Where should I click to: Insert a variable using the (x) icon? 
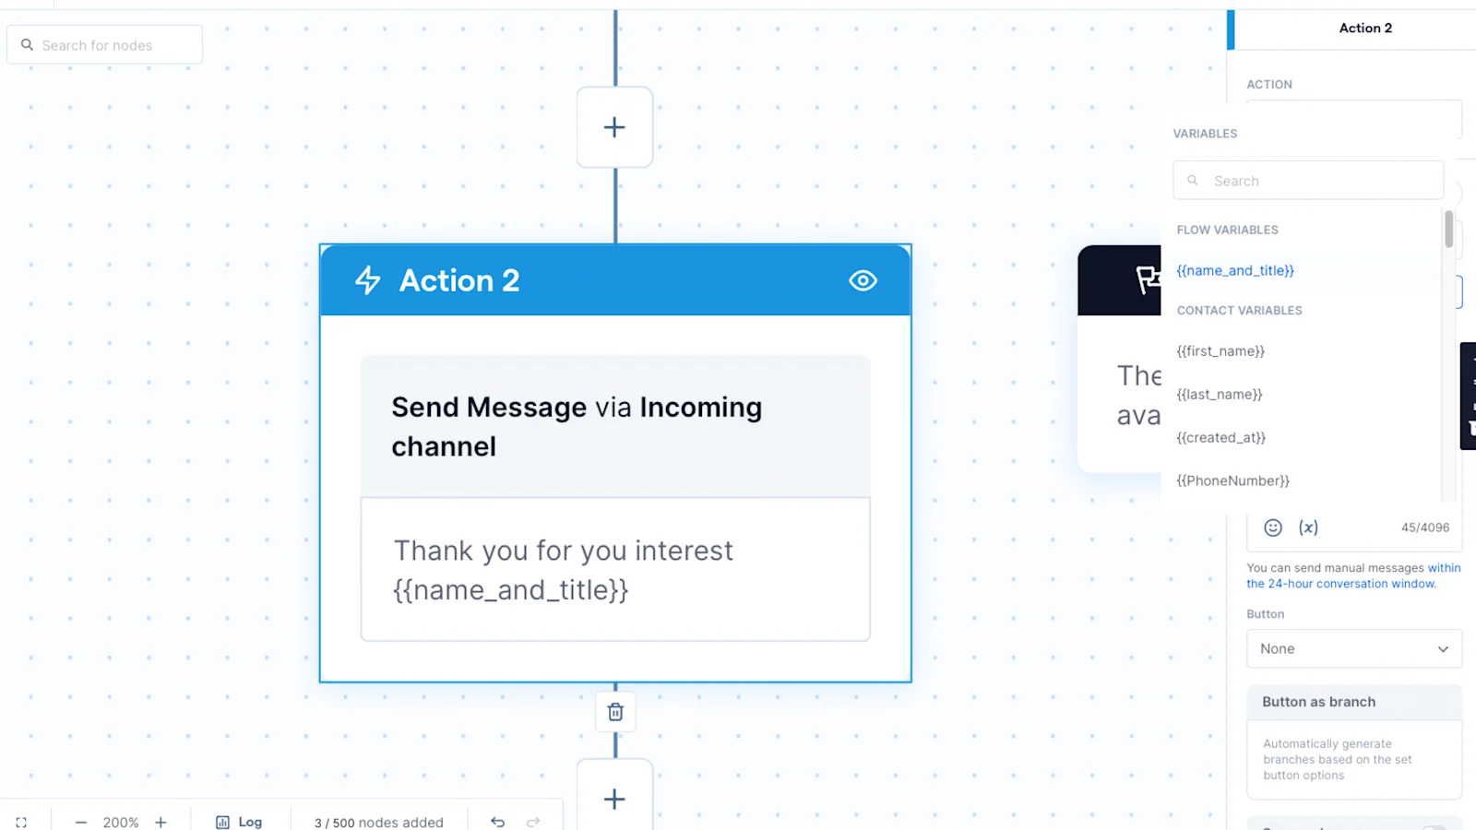coord(1308,528)
